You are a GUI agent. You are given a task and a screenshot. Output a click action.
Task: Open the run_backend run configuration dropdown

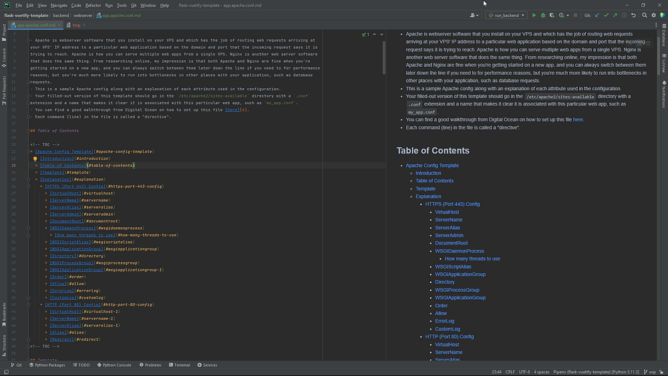(506, 15)
